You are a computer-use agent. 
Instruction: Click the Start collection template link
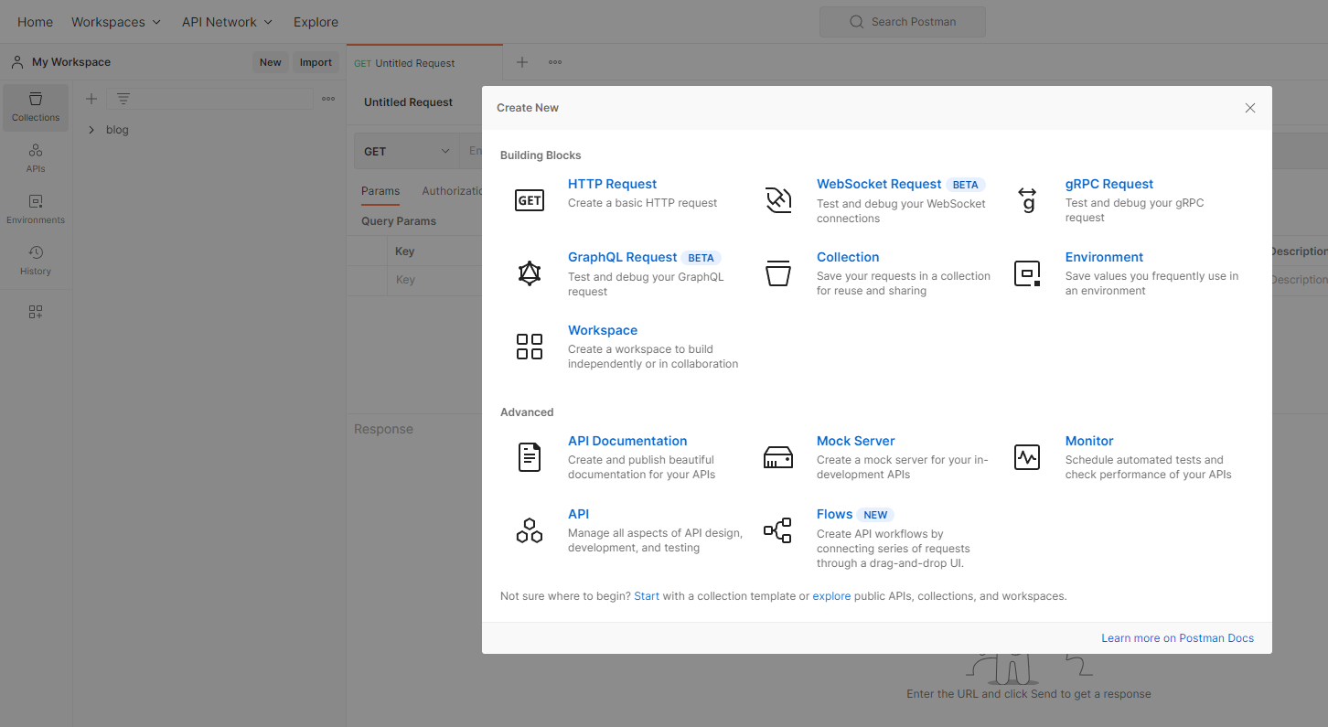click(x=647, y=596)
